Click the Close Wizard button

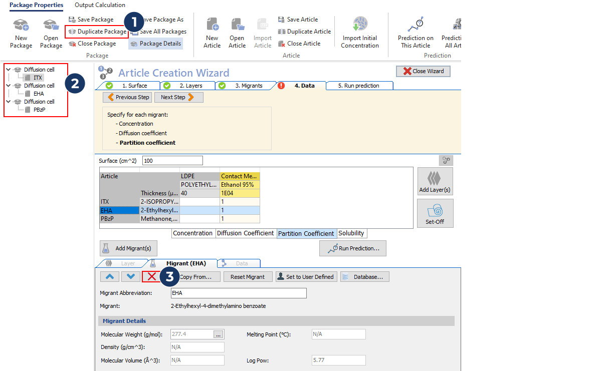(x=423, y=71)
